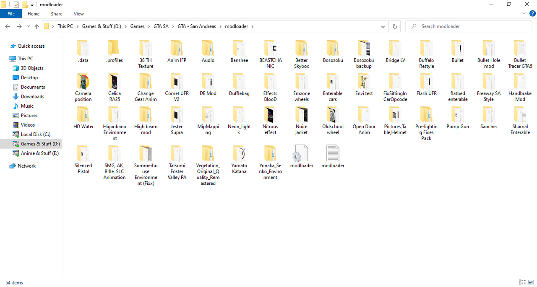This screenshot has width=537, height=287.
Task: Select the modloader text document file
Action: pyautogui.click(x=333, y=157)
